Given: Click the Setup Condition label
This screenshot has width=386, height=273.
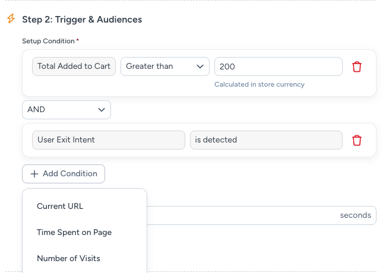Looking at the screenshot, I should point(49,41).
